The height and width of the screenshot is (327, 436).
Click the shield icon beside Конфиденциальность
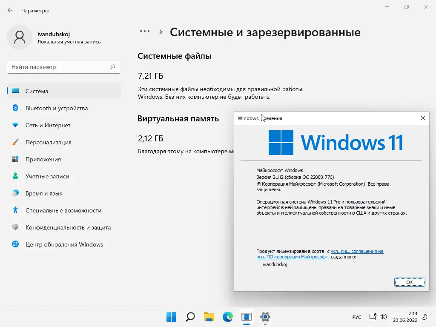[15, 227]
